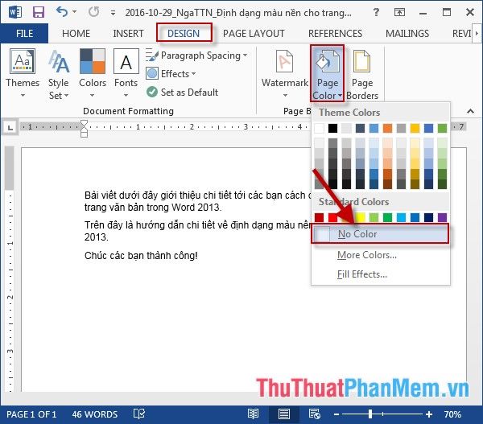
Task: Switch to the MAILINGS tab
Action: click(x=407, y=33)
